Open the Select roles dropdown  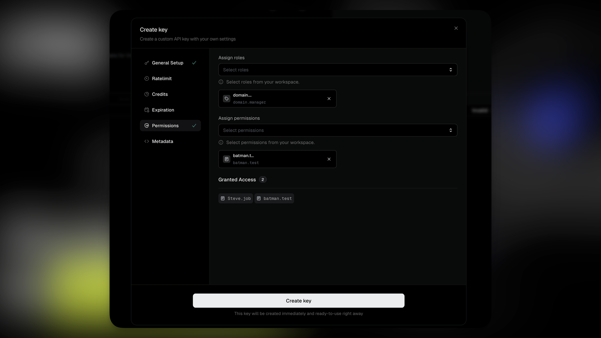(338, 70)
